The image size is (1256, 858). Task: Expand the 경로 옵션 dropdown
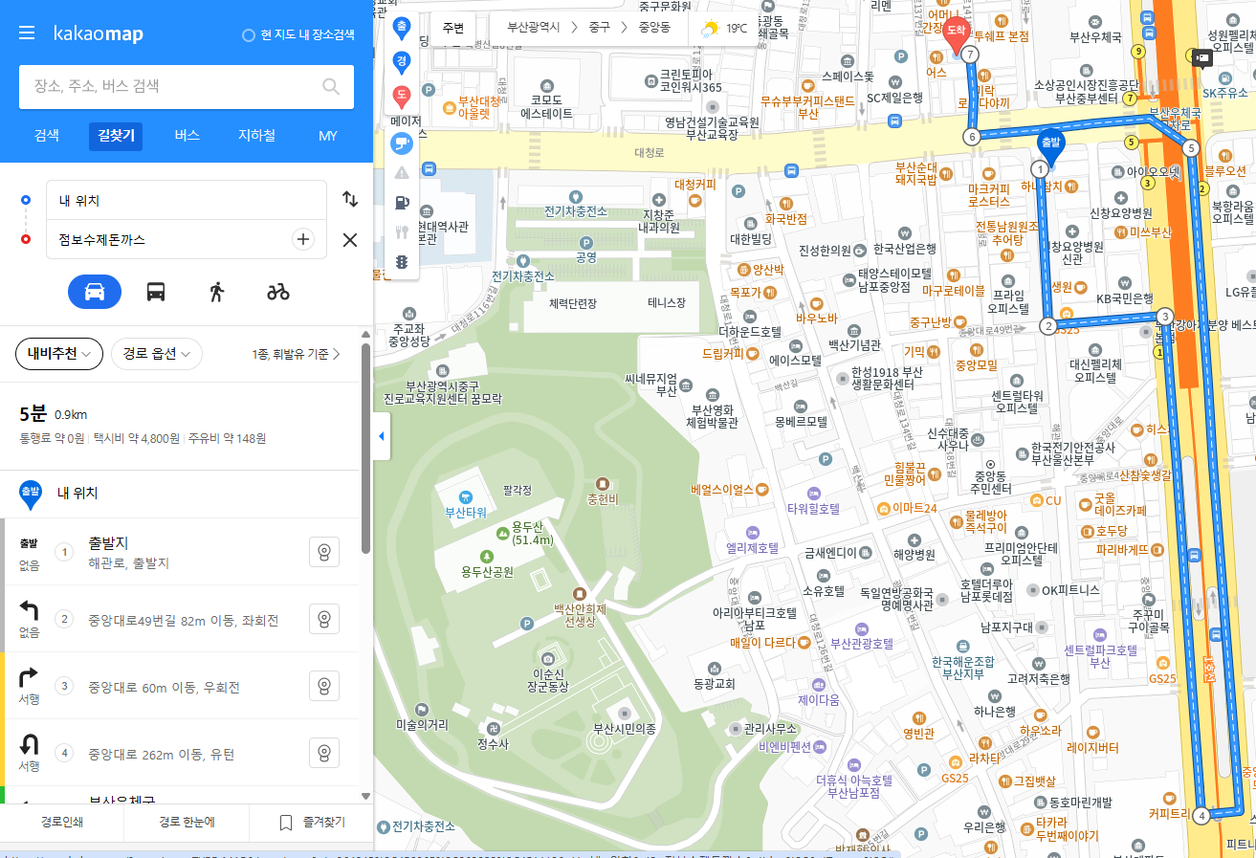157,354
